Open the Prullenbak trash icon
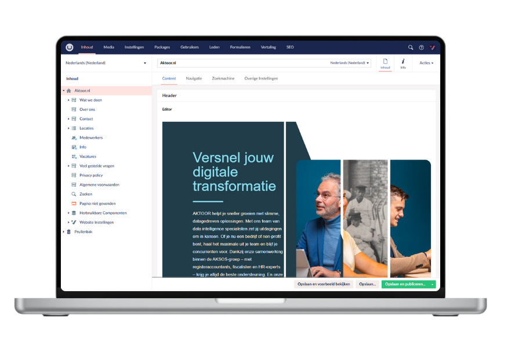This screenshot has height=348, width=522. 70,231
